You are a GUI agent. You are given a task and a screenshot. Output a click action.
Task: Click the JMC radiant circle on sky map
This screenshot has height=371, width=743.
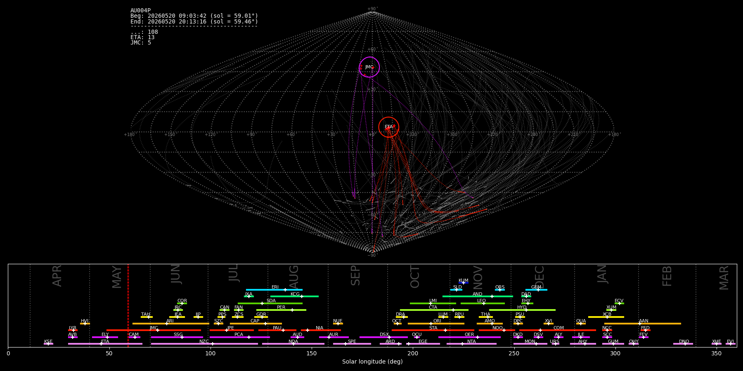(369, 67)
